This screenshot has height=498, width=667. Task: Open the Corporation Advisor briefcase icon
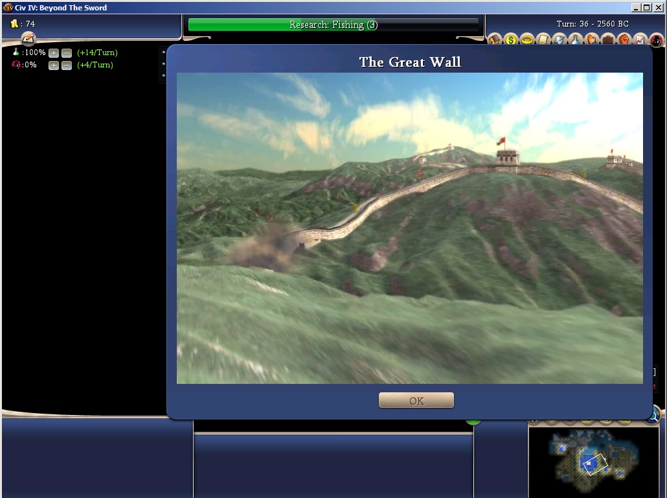(x=608, y=40)
